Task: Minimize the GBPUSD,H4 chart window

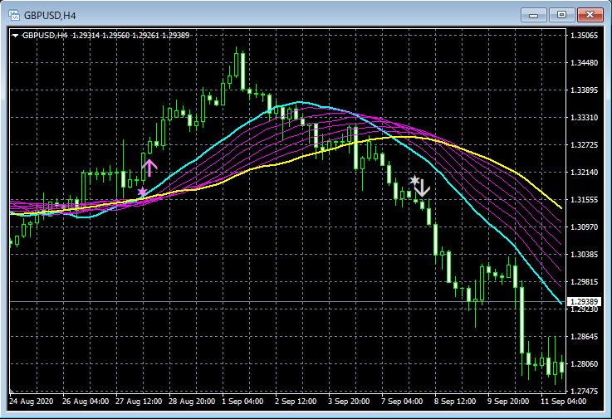Action: [534, 15]
